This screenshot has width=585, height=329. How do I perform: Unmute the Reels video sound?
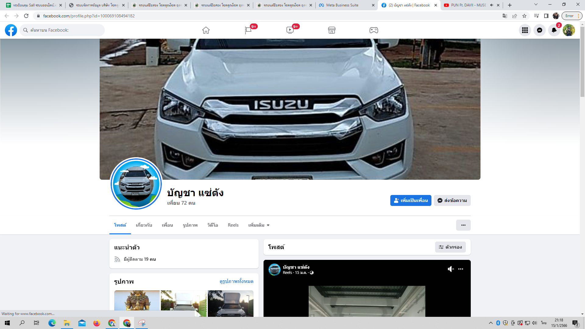click(x=451, y=269)
